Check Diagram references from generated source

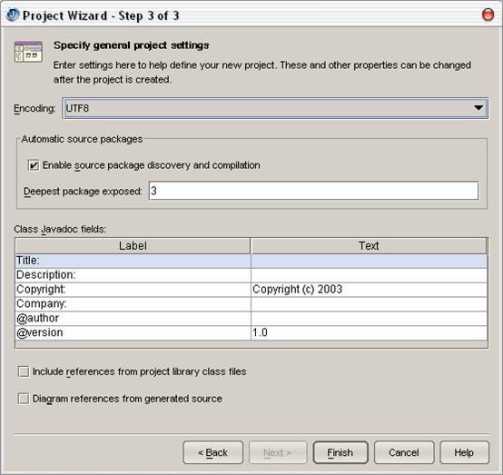[24, 399]
